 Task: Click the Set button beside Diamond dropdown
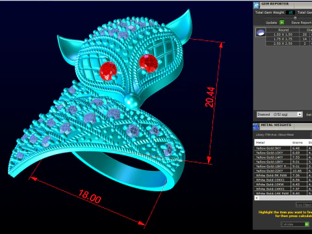click(x=309, y=114)
